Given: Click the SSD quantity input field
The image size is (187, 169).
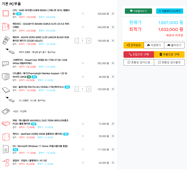Looking at the screenshot, I should [83, 89].
